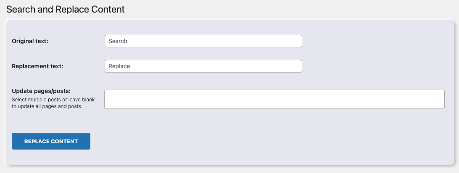Screen dimensions: 459x173
Task: Activate the blue Replace Content button
Action: pyautogui.click(x=51, y=141)
